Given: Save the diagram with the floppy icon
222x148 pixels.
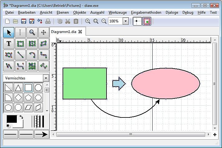Looking at the screenshot, I should point(23,21).
